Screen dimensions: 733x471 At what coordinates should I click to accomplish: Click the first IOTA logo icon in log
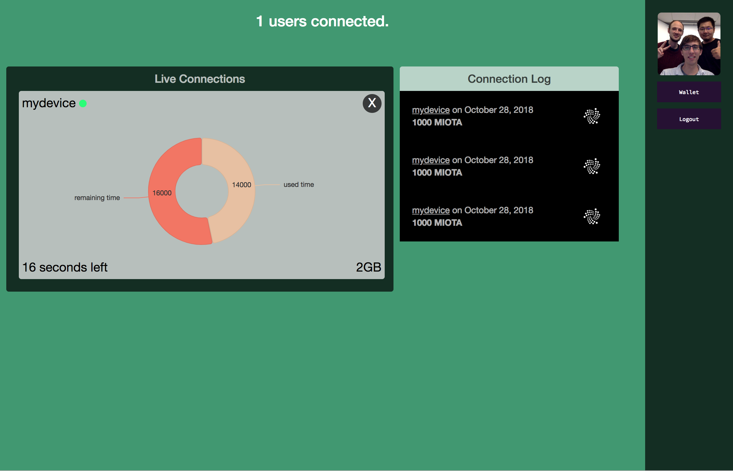coord(592,116)
